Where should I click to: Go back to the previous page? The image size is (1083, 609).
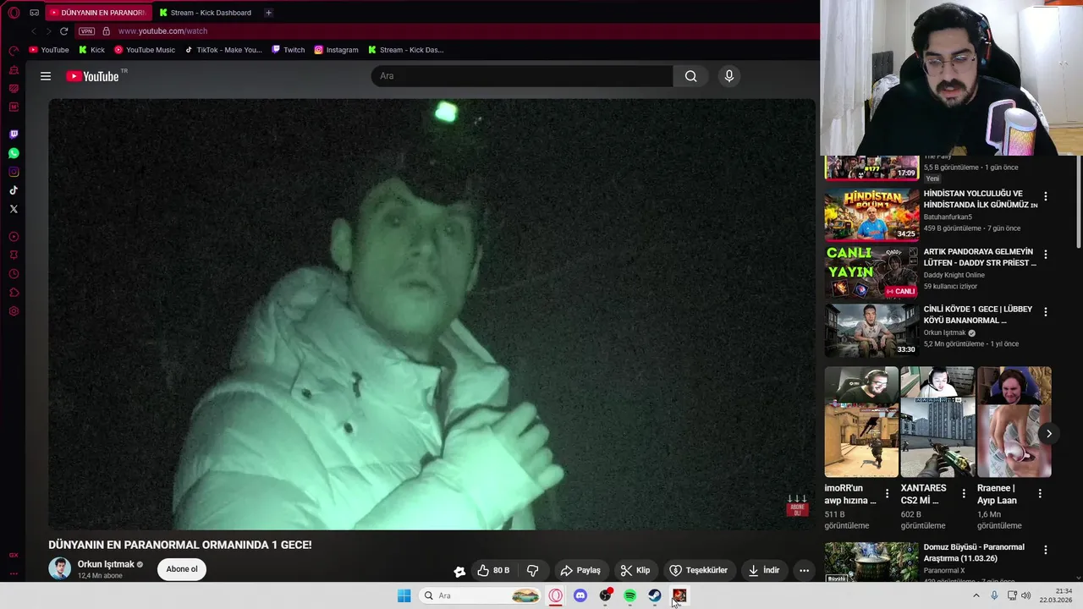[x=34, y=31]
